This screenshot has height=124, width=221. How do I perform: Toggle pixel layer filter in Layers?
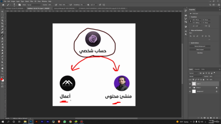coord(201,73)
